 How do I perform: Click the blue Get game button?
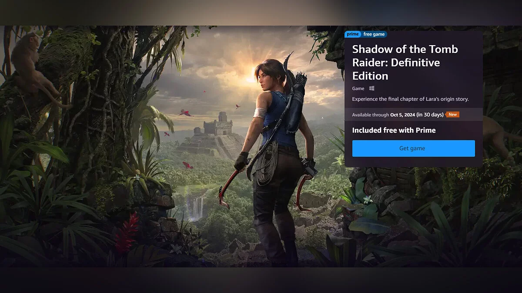point(413,148)
